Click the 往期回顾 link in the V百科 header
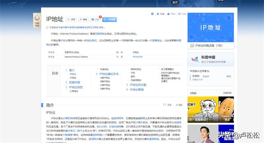 (x=227, y=93)
